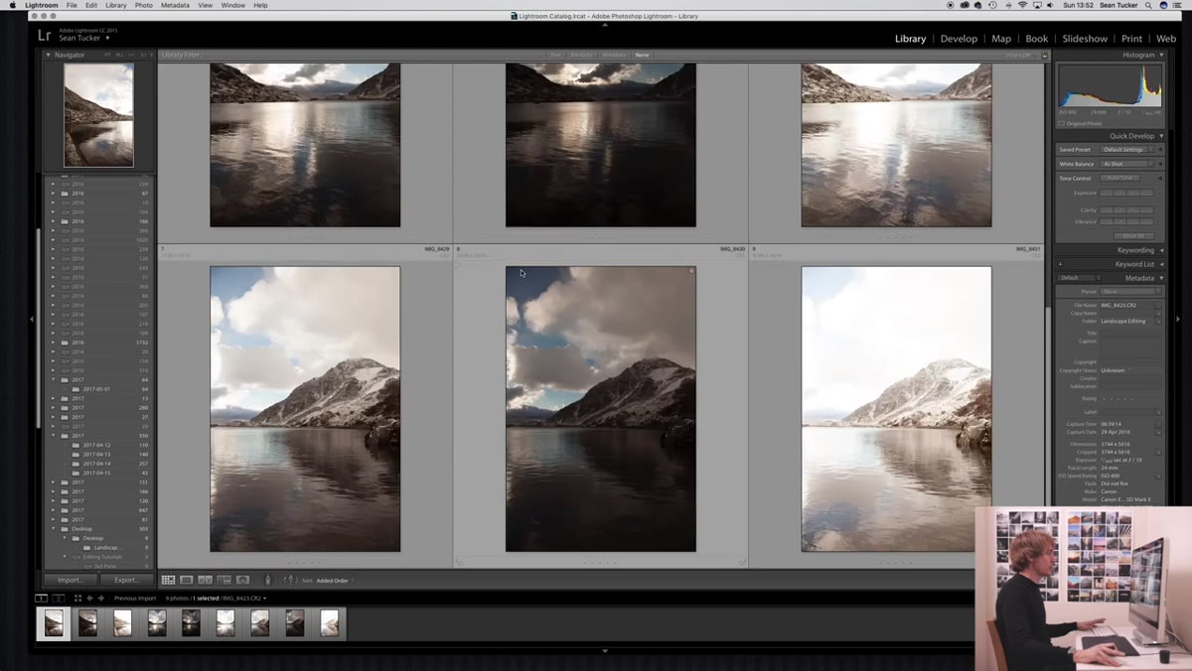Toggle Original Photo checkbox under histogram
Viewport: 1192px width, 671px height.
point(1061,123)
